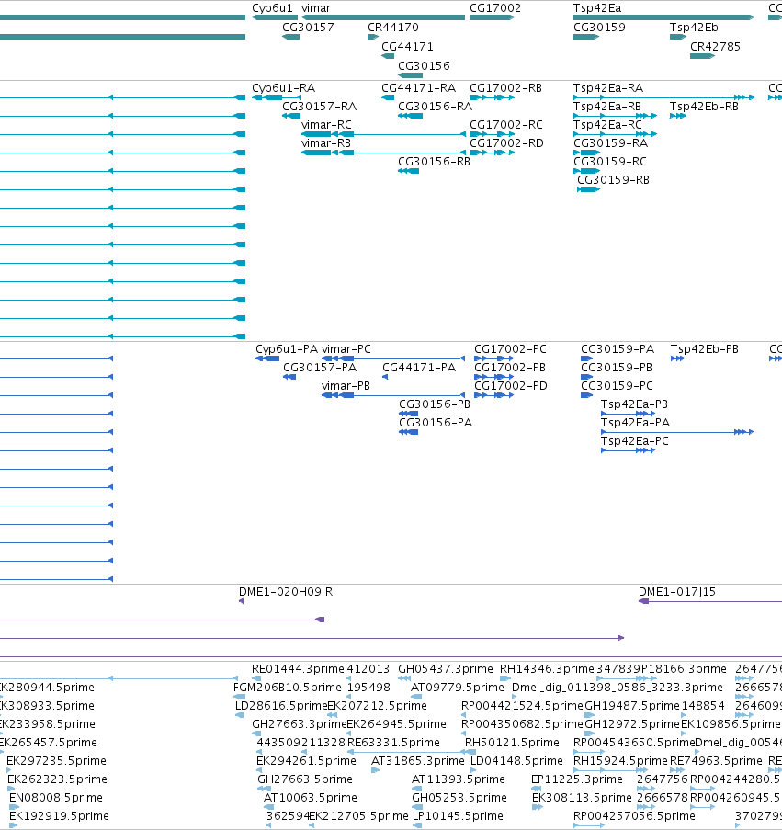Click the CG30159-RC transcript label
The height and width of the screenshot is (830, 782).
click(x=610, y=162)
